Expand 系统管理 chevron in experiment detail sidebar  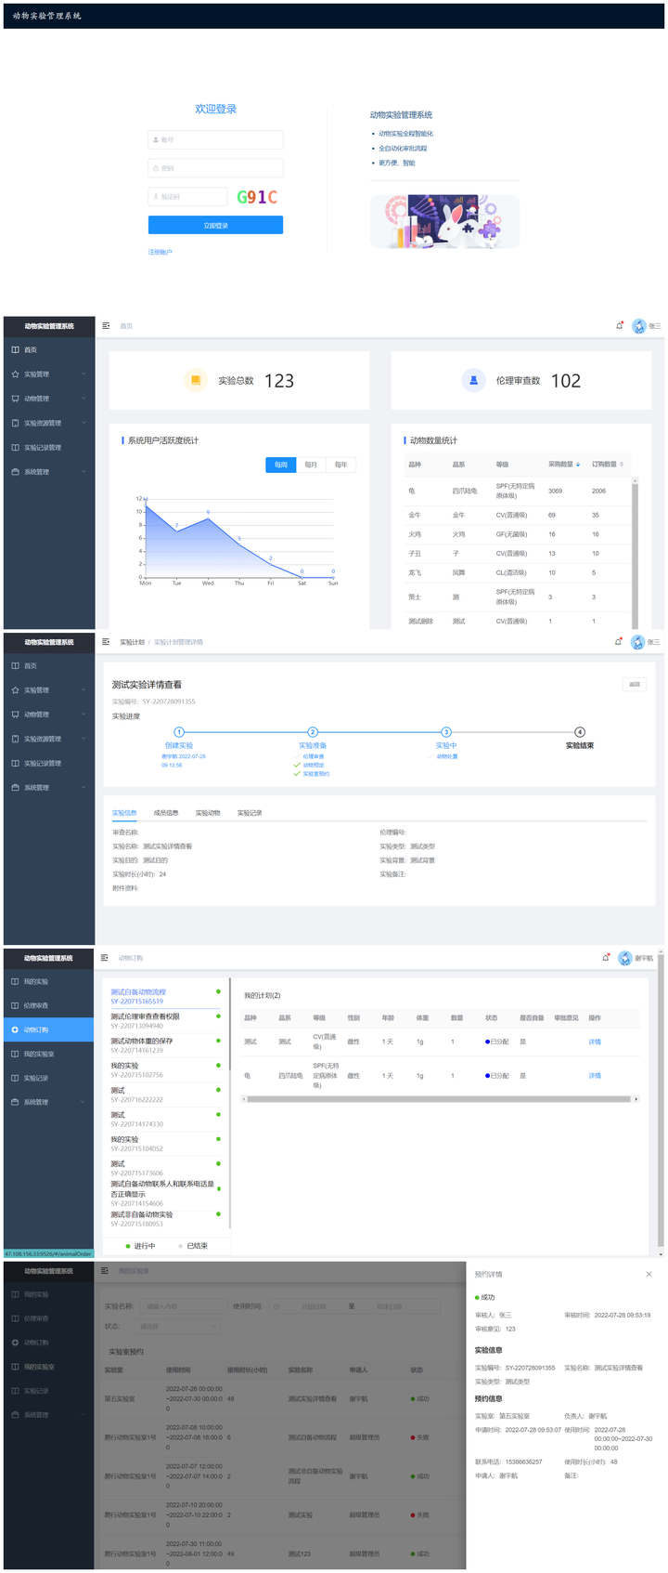83,788
